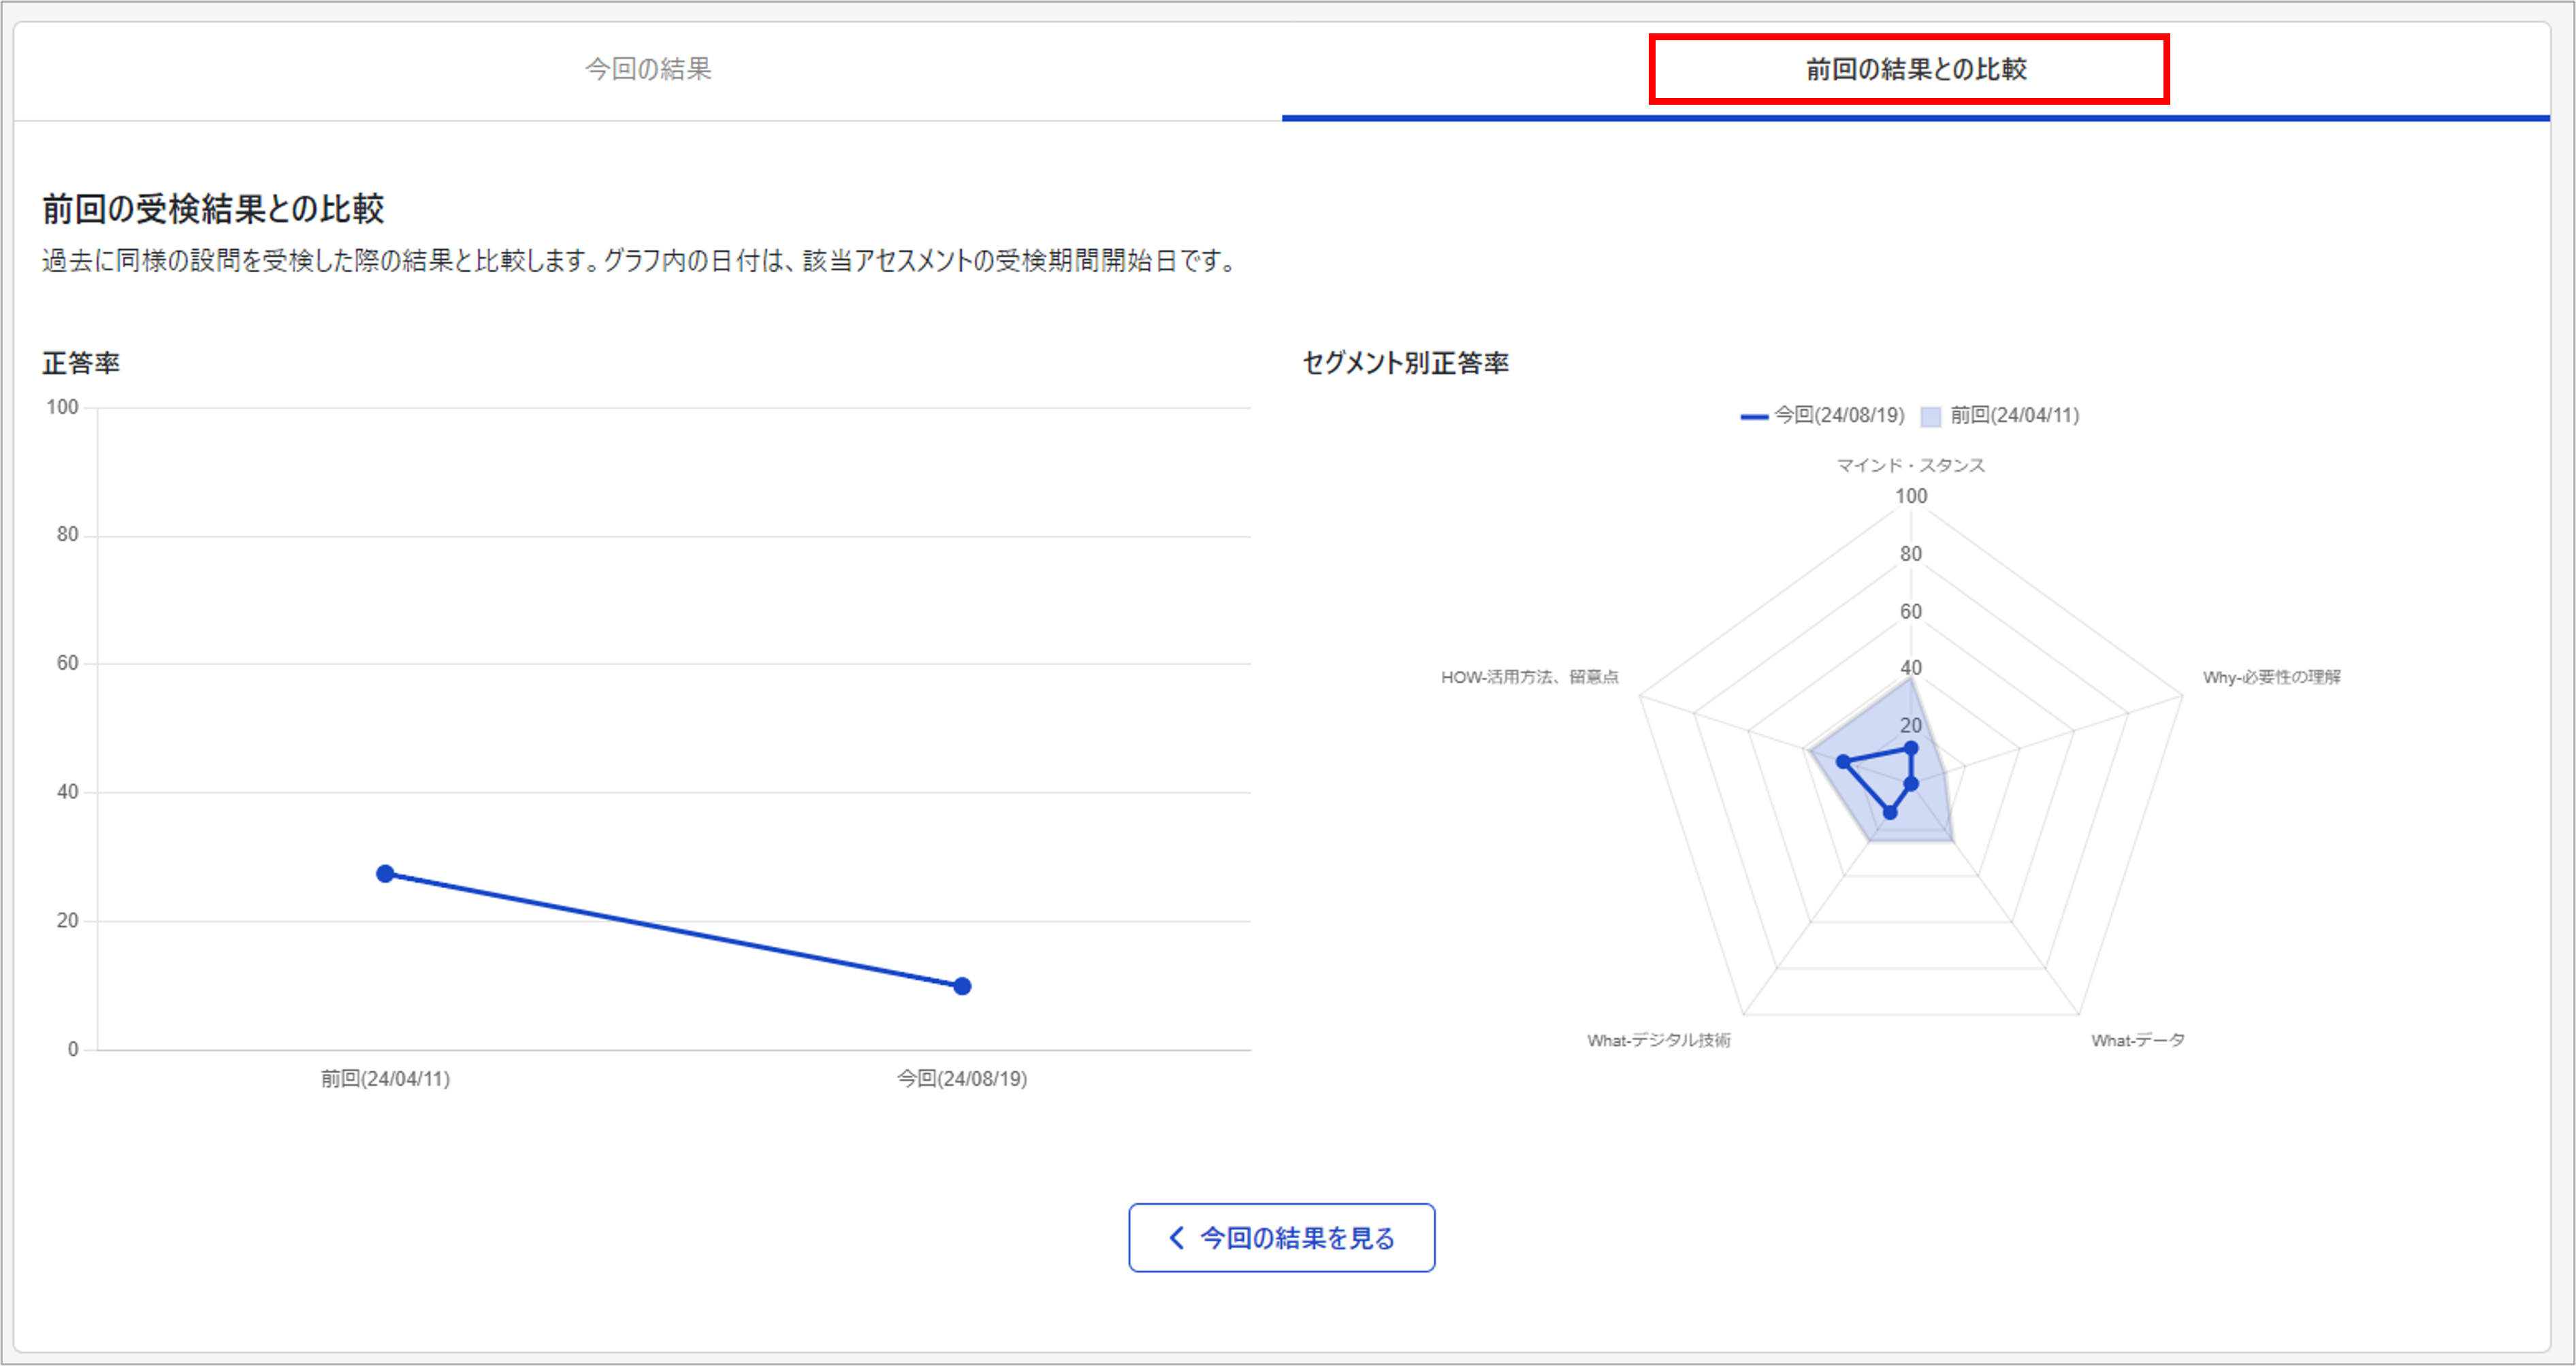Image resolution: width=2576 pixels, height=1366 pixels.
Task: Click the What-デジタル技術 axis label
Action: (x=1659, y=1041)
